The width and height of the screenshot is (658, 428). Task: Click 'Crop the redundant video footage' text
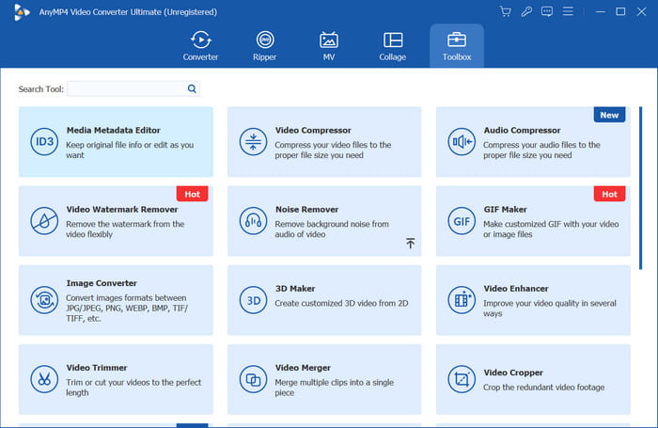543,388
